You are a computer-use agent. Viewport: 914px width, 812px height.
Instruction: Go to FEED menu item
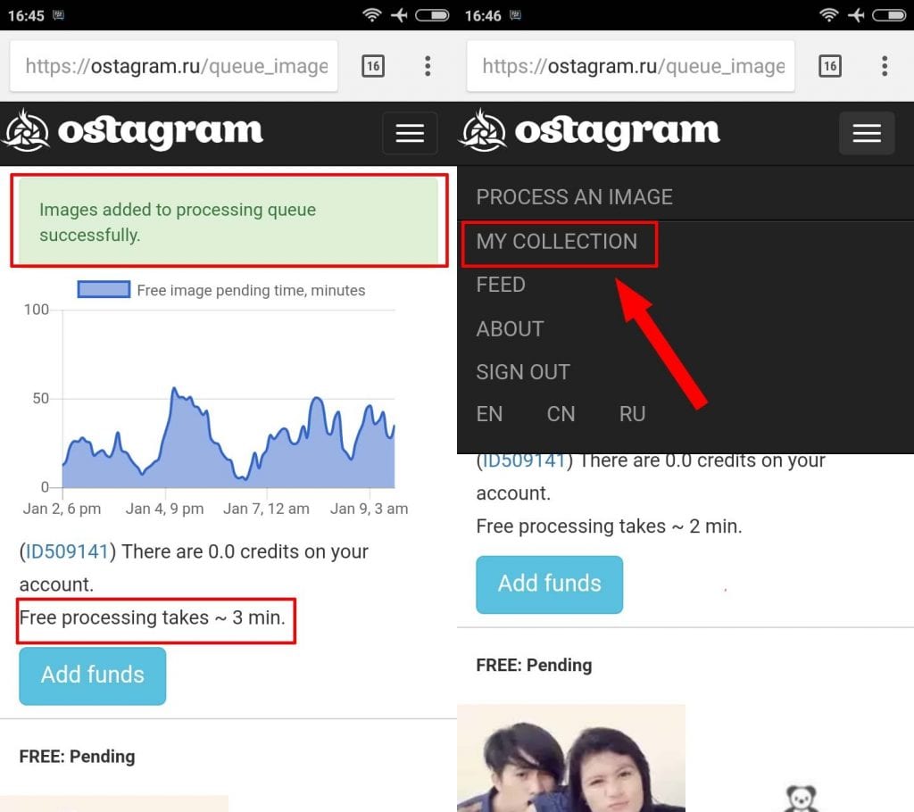[x=501, y=285]
